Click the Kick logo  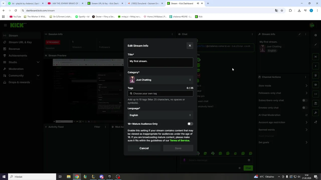[x=18, y=25]
